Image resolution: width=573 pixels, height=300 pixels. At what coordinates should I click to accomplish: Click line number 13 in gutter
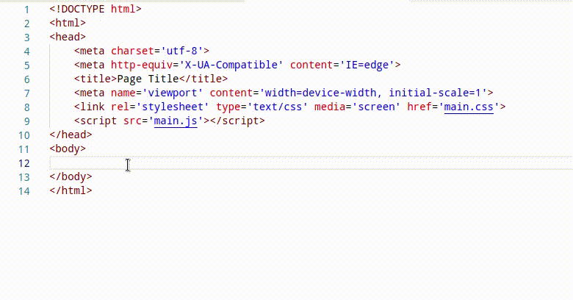(24, 177)
